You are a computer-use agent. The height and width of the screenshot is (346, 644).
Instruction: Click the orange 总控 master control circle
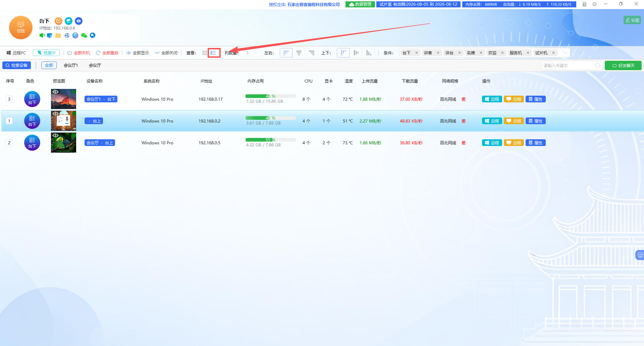[x=21, y=28]
